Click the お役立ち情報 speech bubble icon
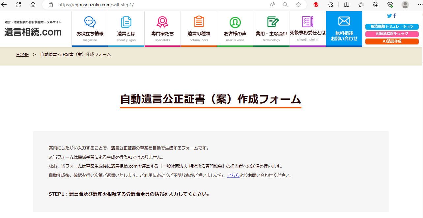This screenshot has height=218, width=423. [x=90, y=22]
